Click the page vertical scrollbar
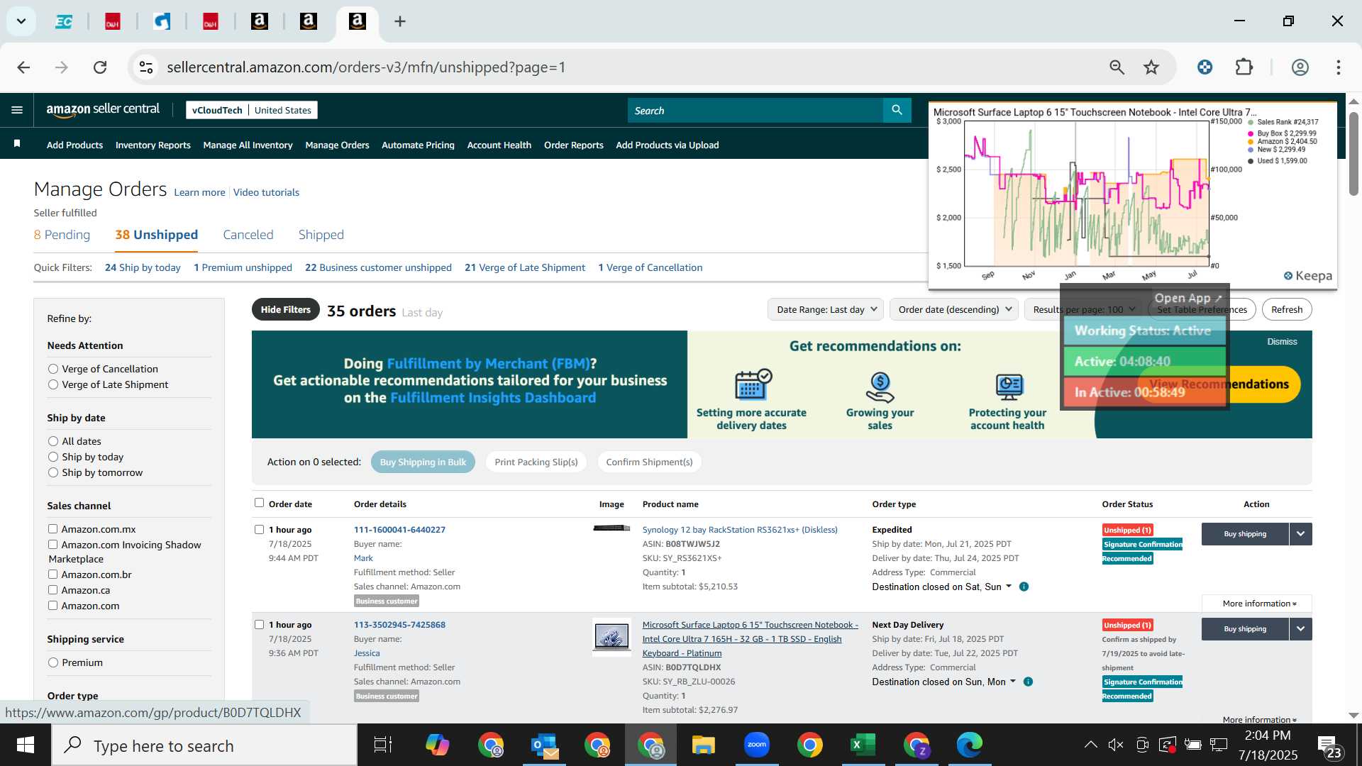1362x766 pixels. click(1353, 153)
